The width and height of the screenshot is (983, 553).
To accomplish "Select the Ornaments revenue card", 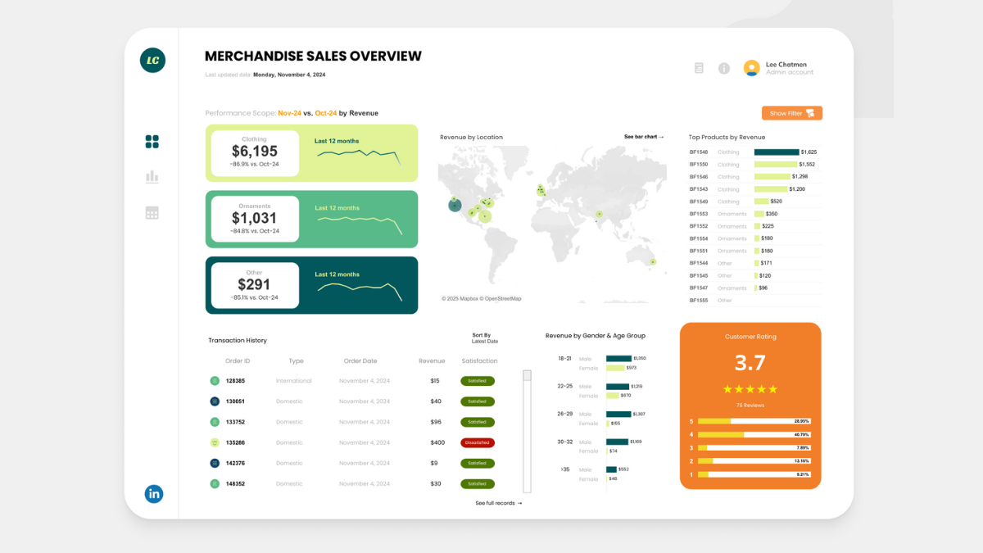I will 311,219.
